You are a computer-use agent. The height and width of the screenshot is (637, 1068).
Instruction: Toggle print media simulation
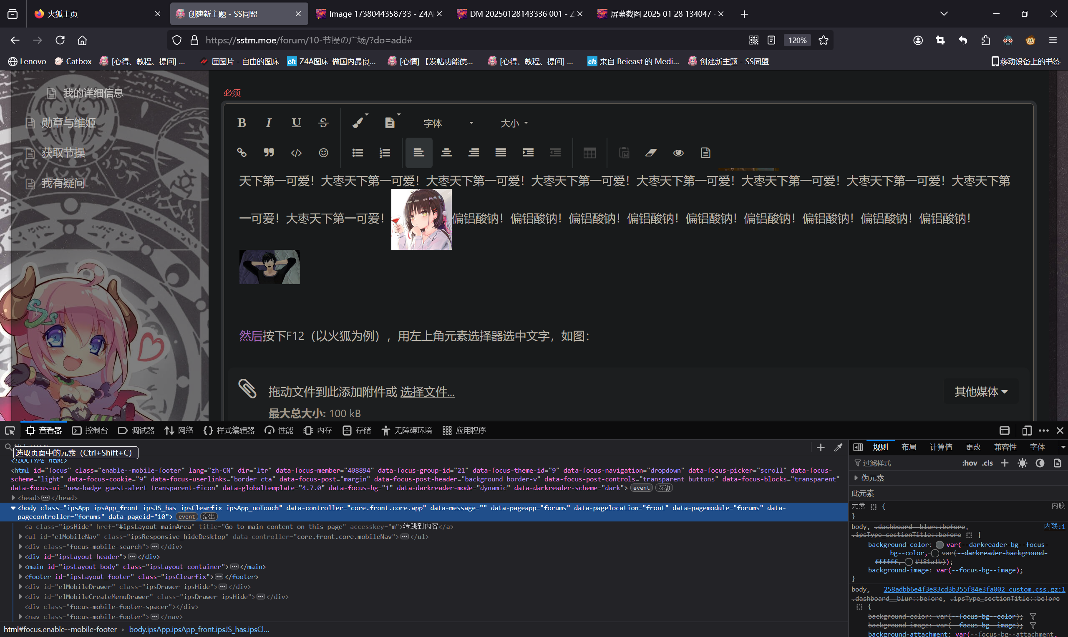click(1057, 463)
